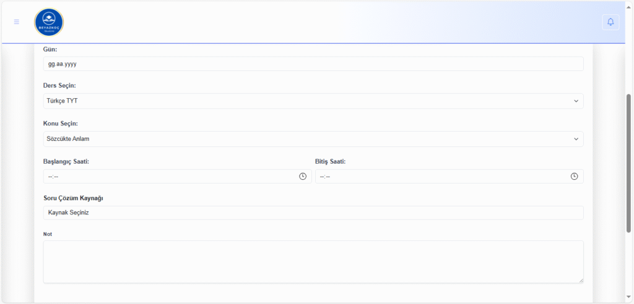Open time picker clock in Bitiş Saati
Viewport: 634px width, 304px height.
pyautogui.click(x=574, y=177)
